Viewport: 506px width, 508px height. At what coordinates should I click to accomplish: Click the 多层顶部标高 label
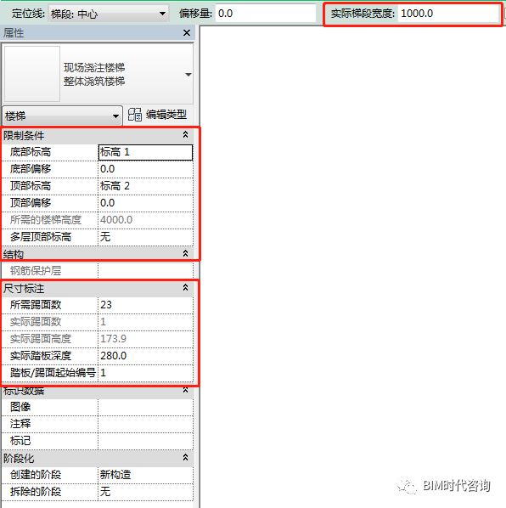(x=41, y=237)
